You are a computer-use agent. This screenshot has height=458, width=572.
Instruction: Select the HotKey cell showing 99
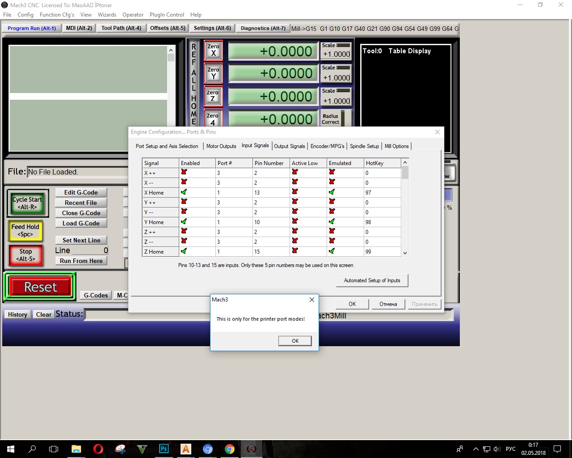383,251
